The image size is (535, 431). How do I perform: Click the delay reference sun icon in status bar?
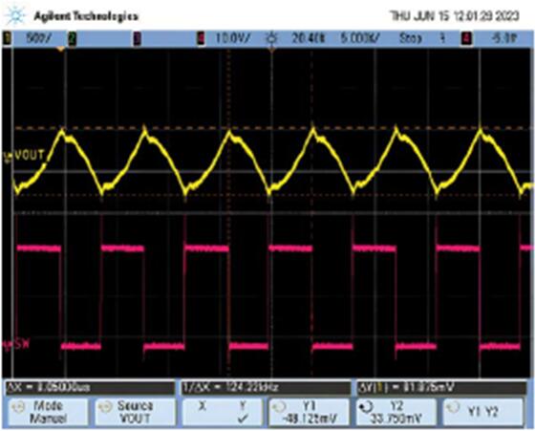[x=271, y=38]
